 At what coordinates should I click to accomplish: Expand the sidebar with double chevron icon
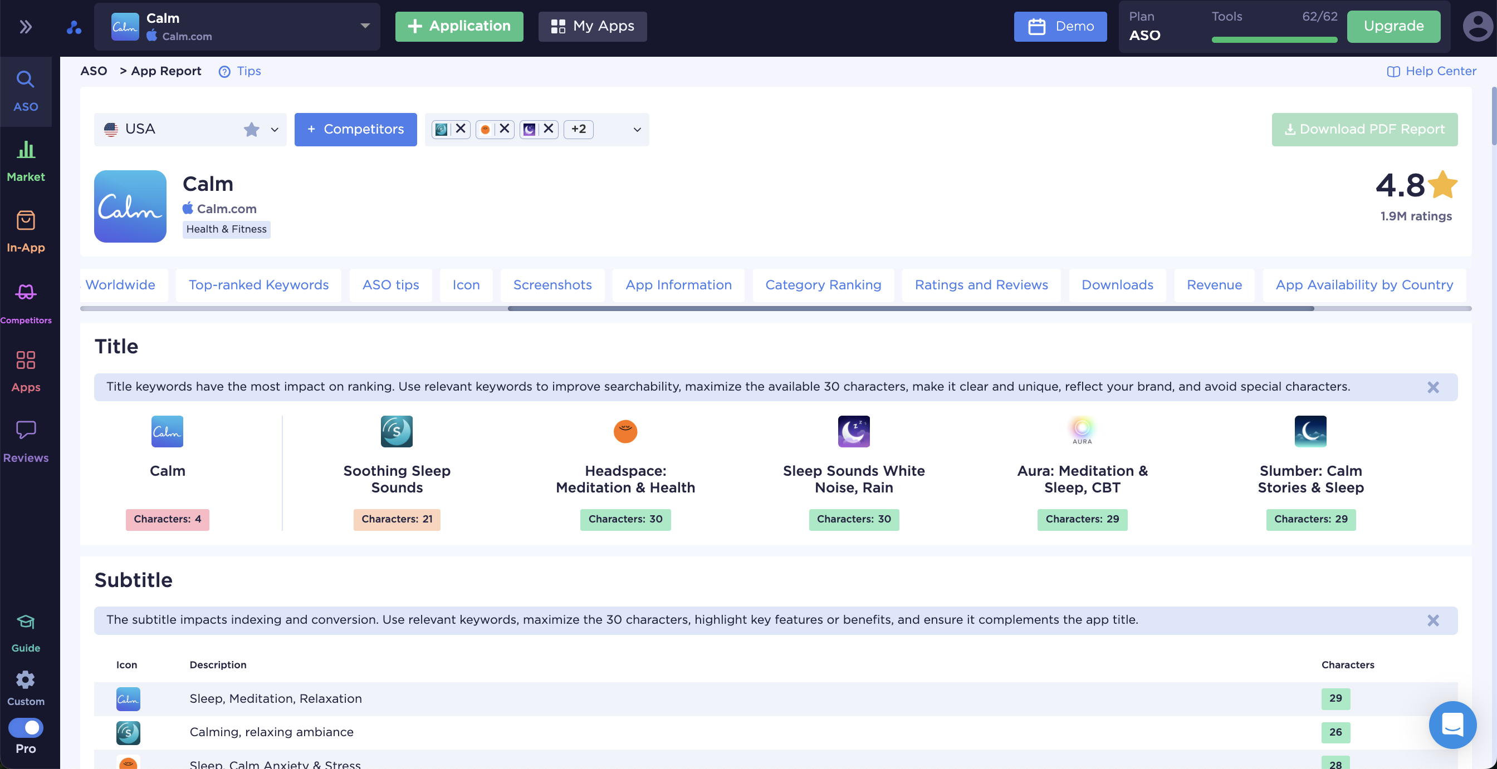(x=26, y=27)
